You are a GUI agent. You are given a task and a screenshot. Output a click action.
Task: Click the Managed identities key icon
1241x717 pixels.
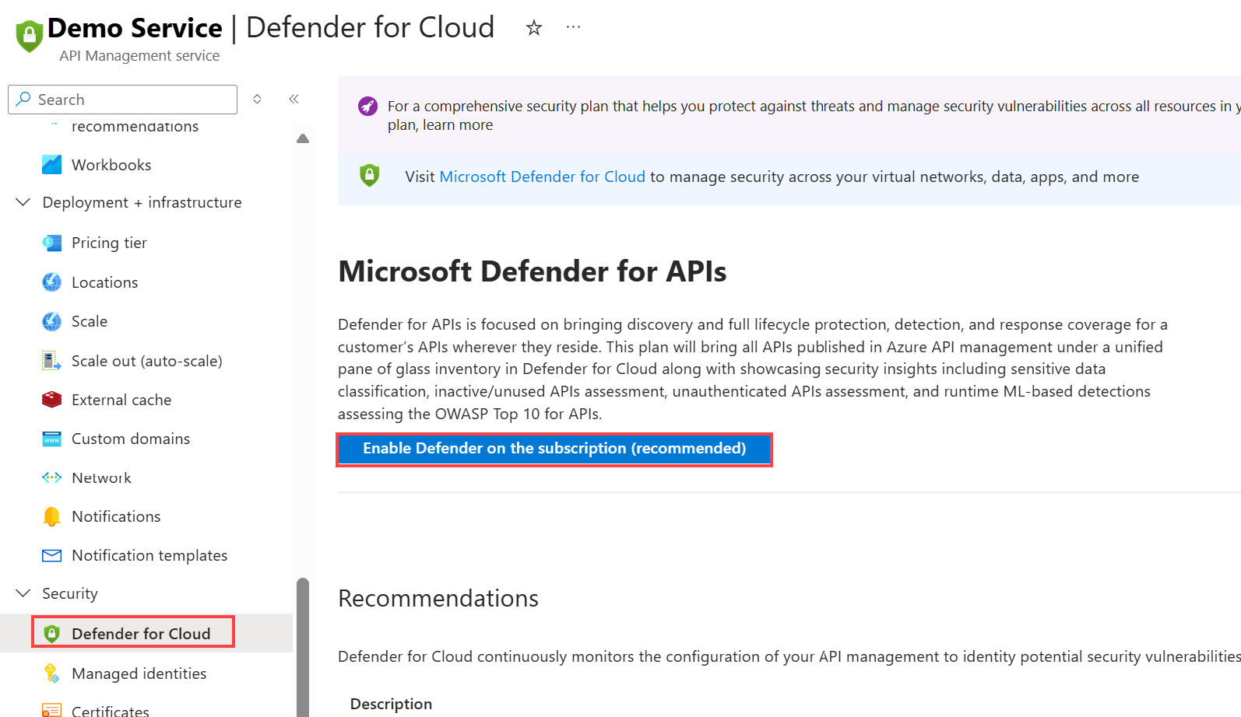51,673
